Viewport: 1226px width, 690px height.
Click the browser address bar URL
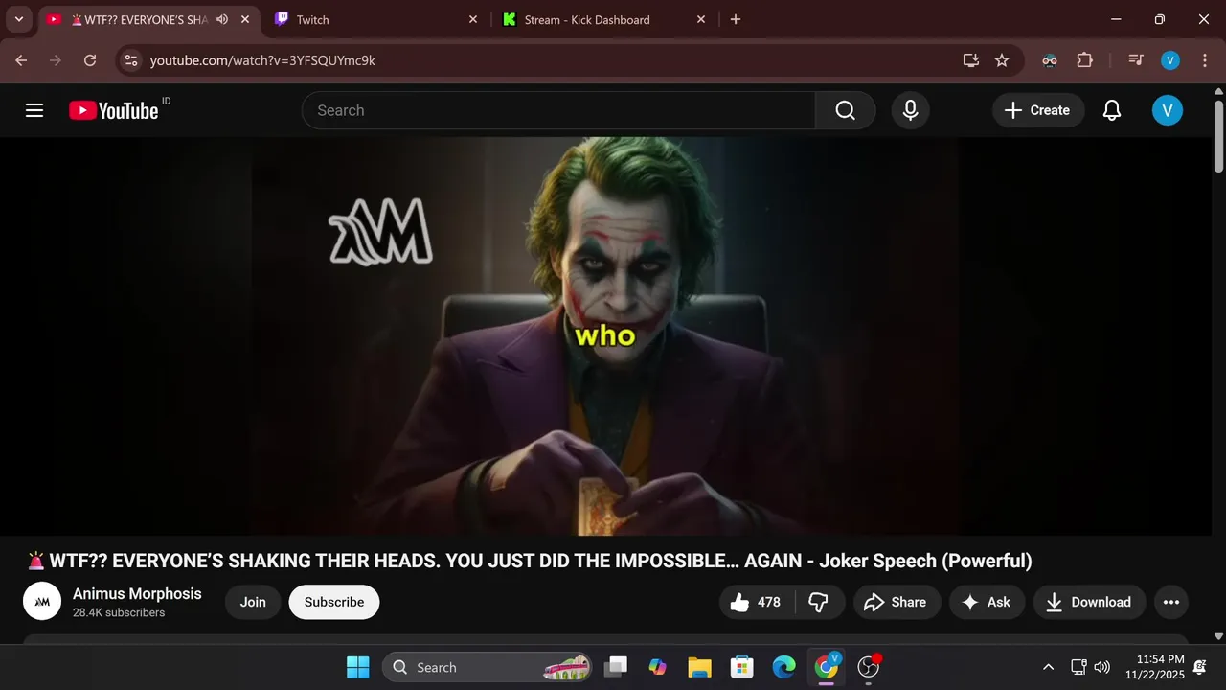262,60
